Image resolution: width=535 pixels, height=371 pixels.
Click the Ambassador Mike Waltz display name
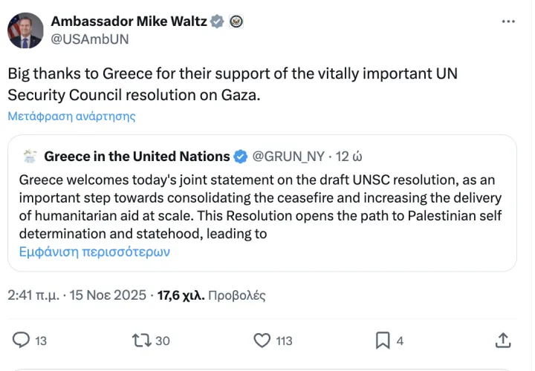(128, 22)
